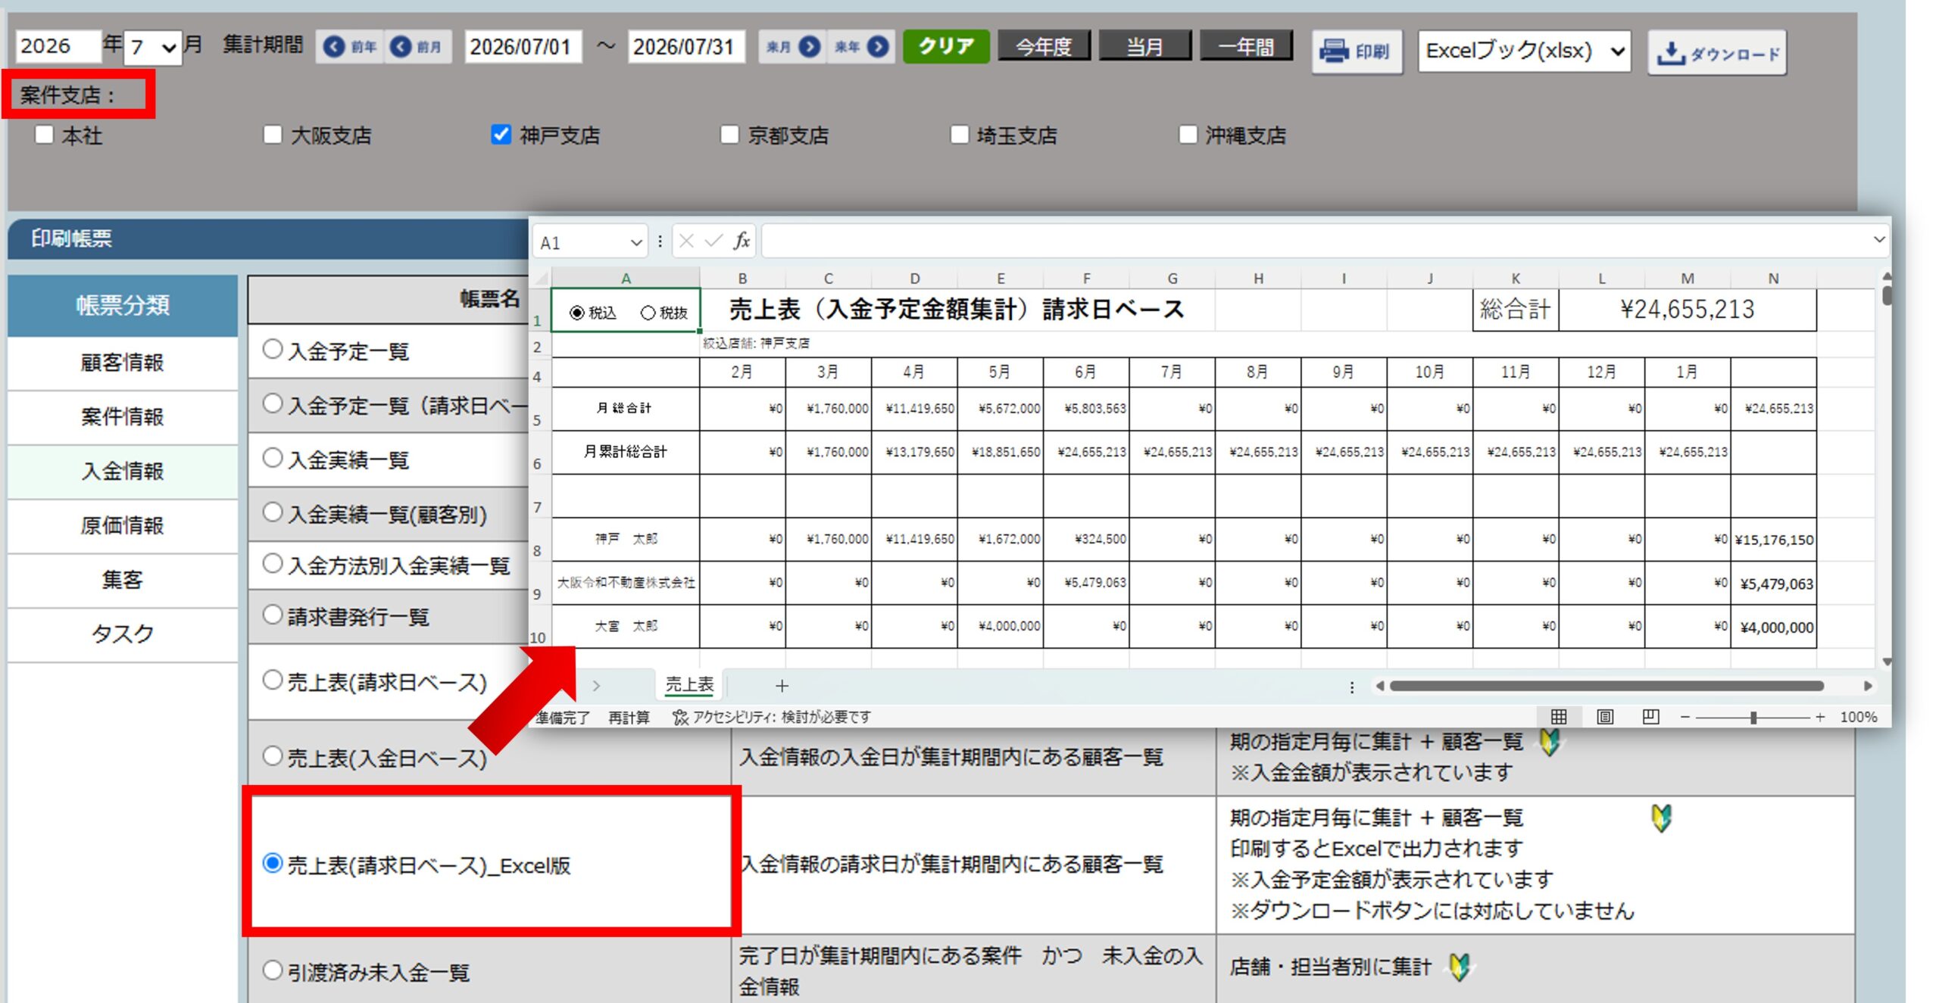Screen dimensions: 1939x1003
Task: Click beginner mark icon in 引渡済み未入金一覧 row
Action: click(x=1460, y=967)
